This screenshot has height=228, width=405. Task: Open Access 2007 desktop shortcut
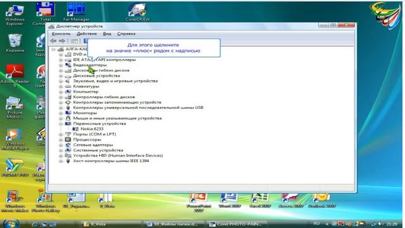tap(291, 201)
